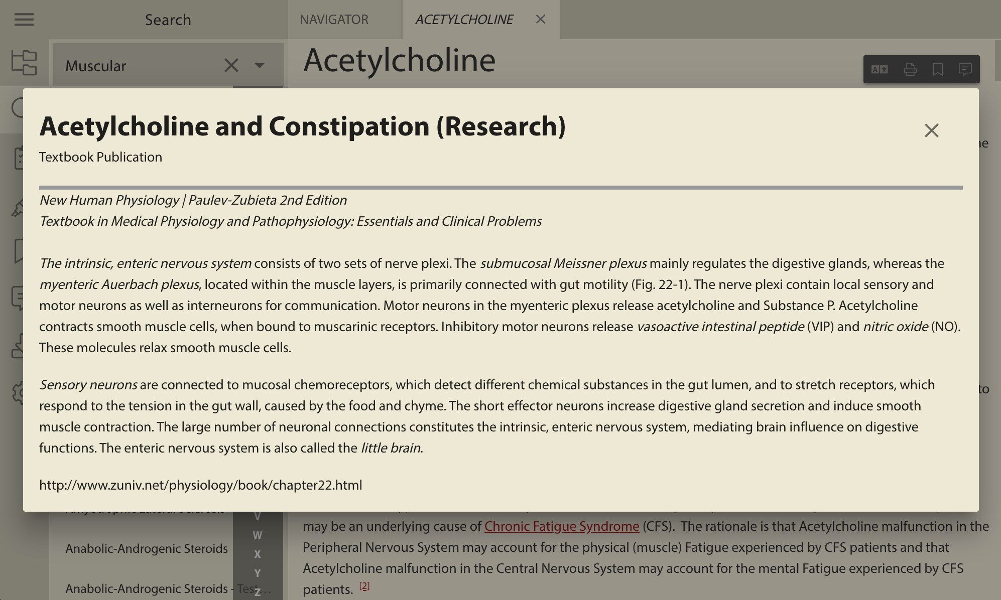Image resolution: width=1001 pixels, height=600 pixels.
Task: Expand the Muscular category dropdown
Action: coord(260,65)
